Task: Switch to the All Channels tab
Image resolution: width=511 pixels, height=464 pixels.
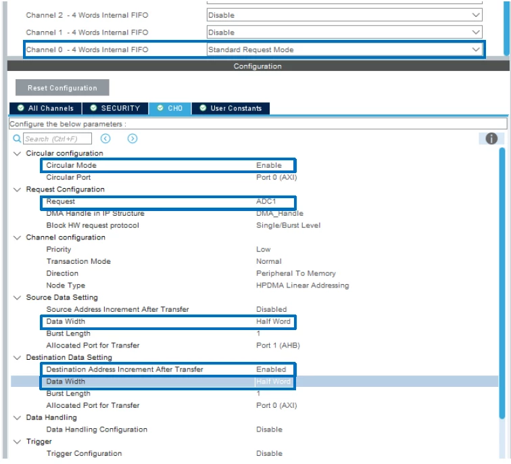Action: [45, 108]
